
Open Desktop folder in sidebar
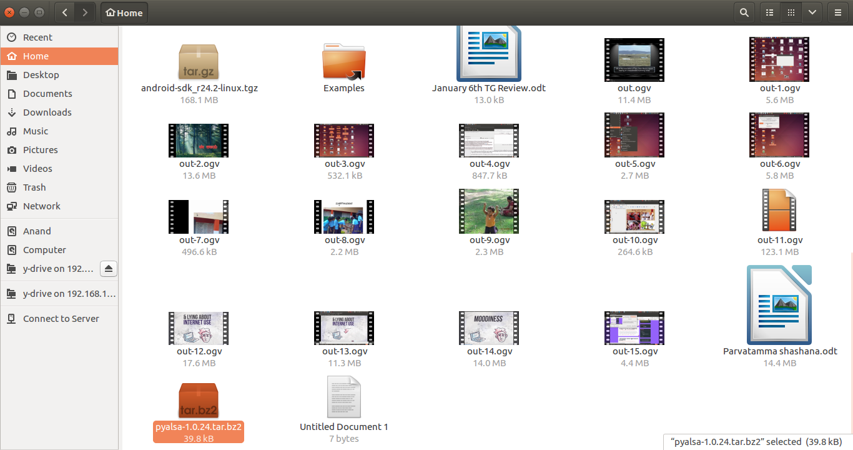pos(59,75)
